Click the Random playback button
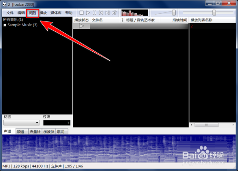This screenshot has width=238, height=171. pos(114,13)
